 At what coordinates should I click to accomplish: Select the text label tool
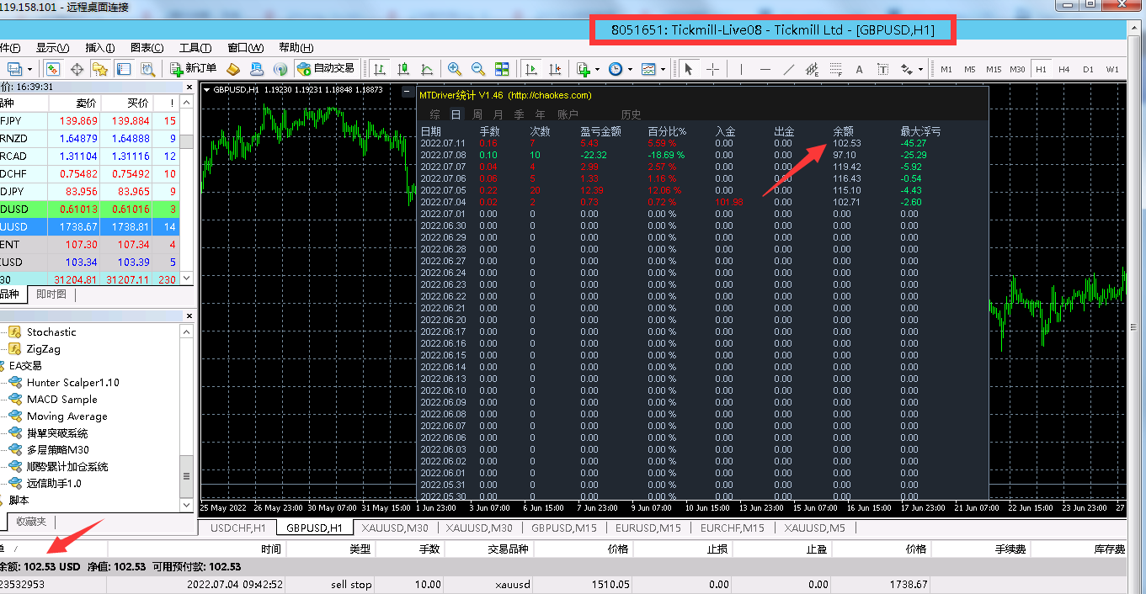pos(882,69)
